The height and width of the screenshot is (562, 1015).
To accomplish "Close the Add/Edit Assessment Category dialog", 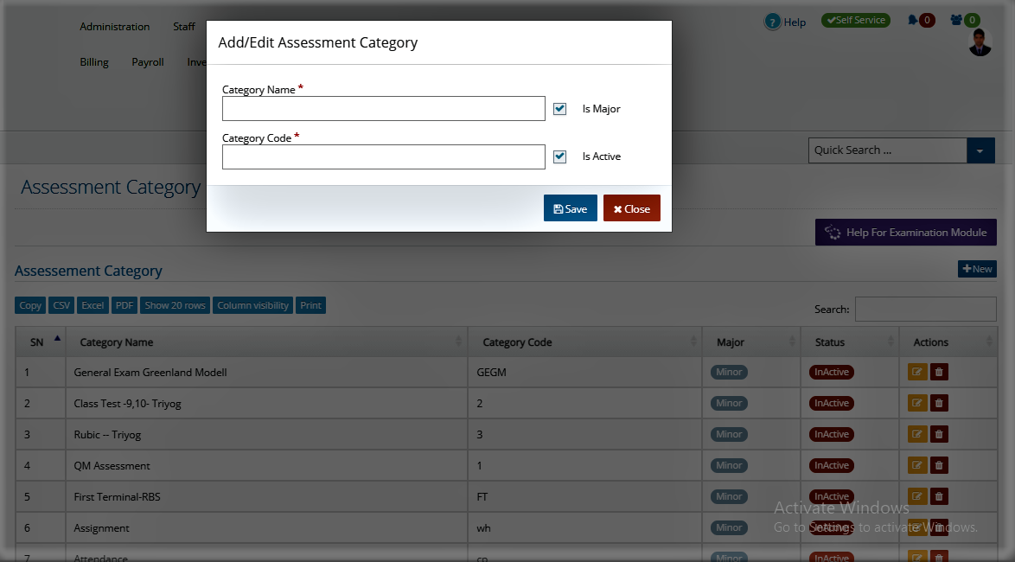I will tap(632, 208).
